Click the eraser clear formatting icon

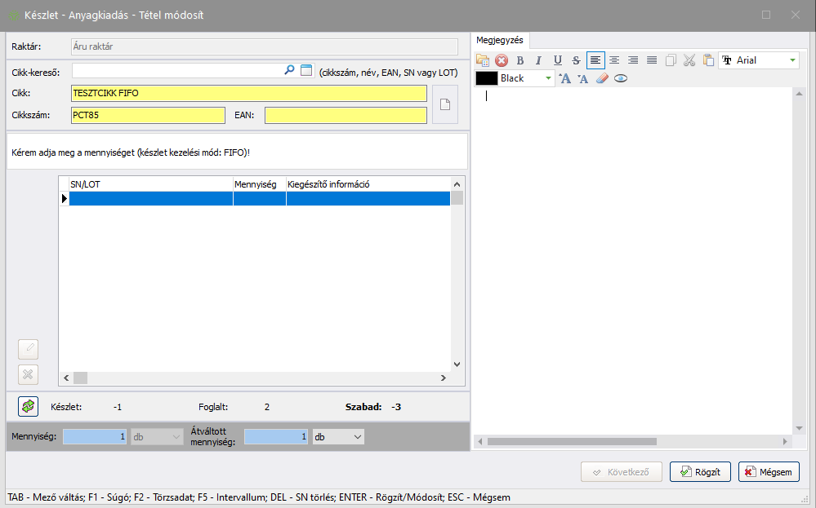click(x=602, y=79)
